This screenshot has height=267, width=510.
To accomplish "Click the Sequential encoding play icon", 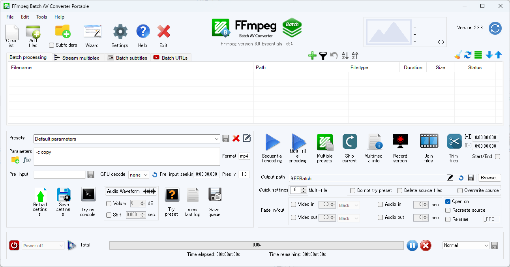I will pyautogui.click(x=272, y=142).
